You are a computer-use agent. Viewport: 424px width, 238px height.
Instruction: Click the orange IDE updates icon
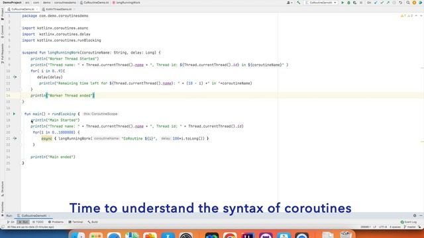414,3
